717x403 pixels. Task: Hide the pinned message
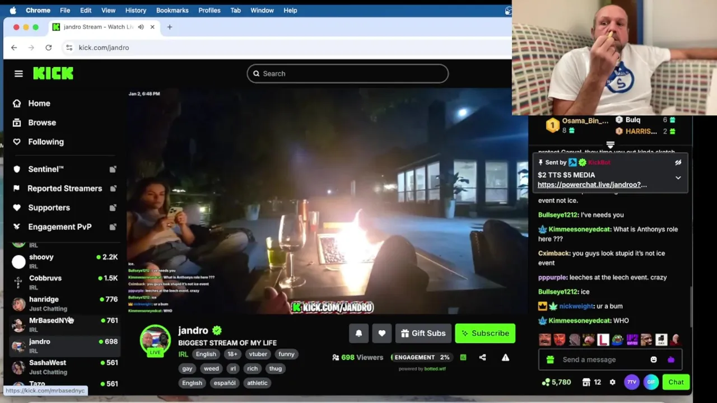click(678, 162)
